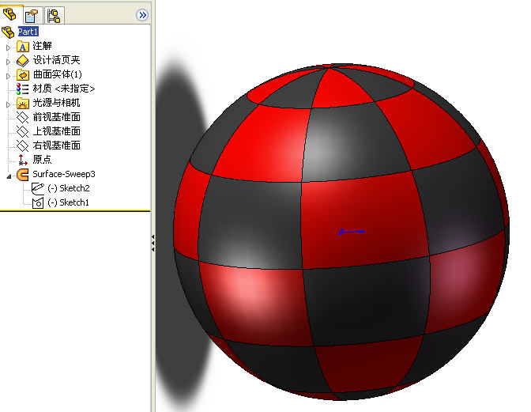This screenshot has width=531, height=412.
Task: Click the 注解 annotations icon
Action: click(23, 47)
